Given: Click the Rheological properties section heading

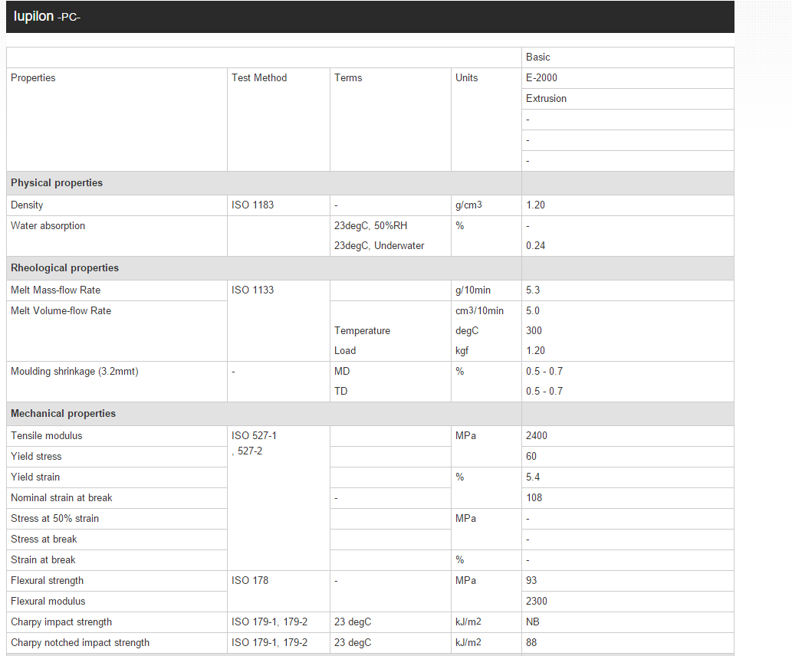Looking at the screenshot, I should pos(64,268).
